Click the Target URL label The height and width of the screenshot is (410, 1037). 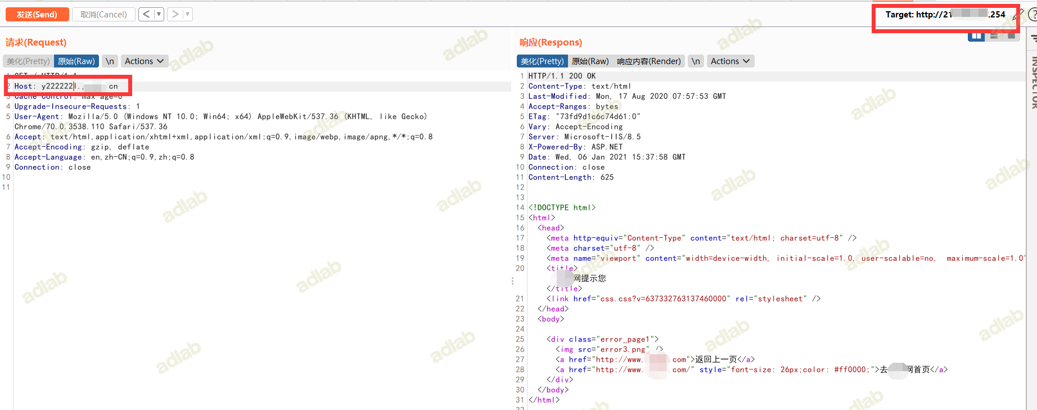click(945, 15)
